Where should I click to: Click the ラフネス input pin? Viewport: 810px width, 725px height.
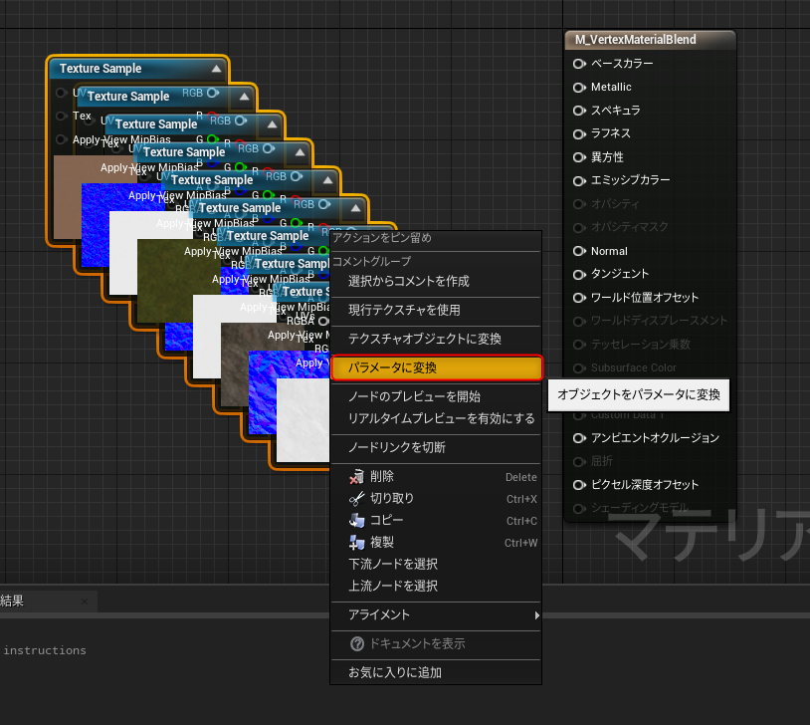pyautogui.click(x=579, y=133)
